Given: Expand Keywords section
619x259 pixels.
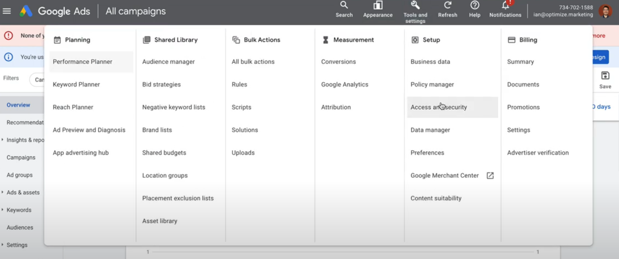Looking at the screenshot, I should (x=2, y=210).
